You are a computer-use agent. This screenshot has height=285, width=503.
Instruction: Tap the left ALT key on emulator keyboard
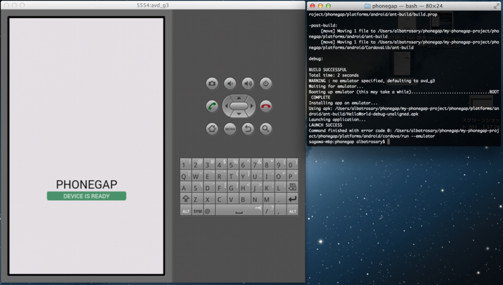(185, 210)
